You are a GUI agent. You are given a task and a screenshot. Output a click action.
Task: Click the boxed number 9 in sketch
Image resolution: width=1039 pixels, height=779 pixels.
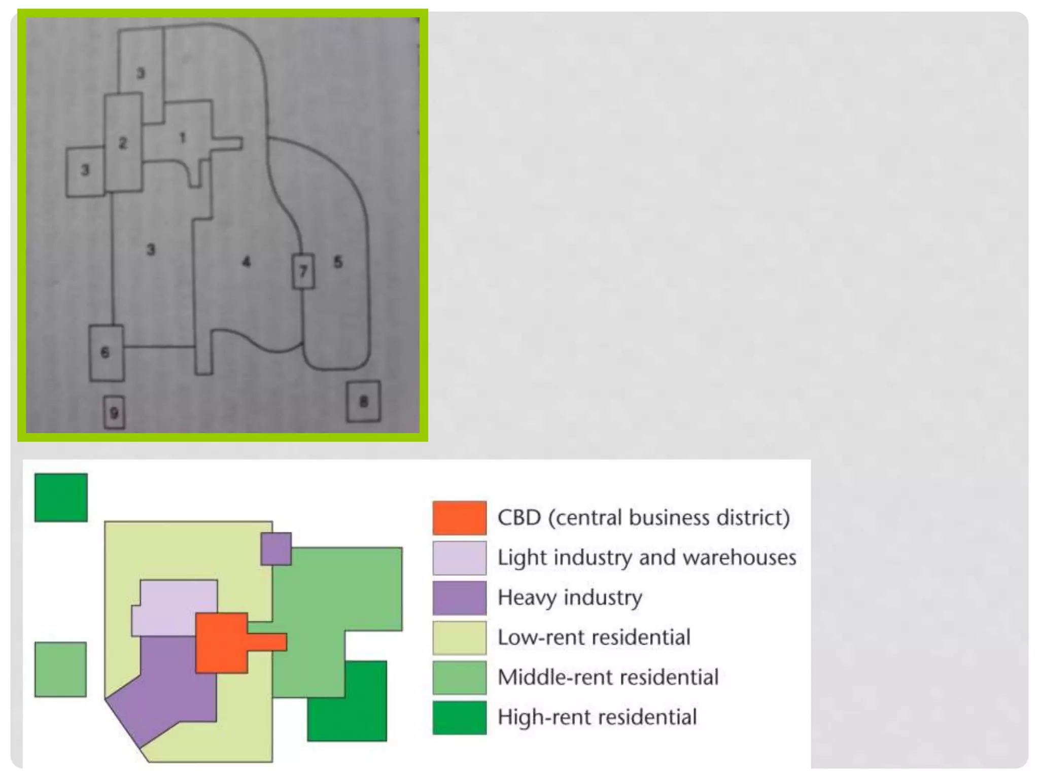114,413
